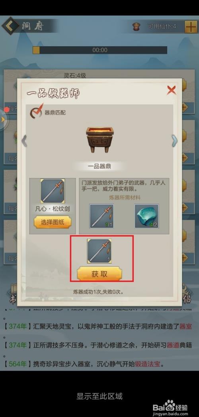Viewport: 199px width, 417px height.
Task: Click the 凡心·松纹剑 blueprint icon
Action: (53, 191)
